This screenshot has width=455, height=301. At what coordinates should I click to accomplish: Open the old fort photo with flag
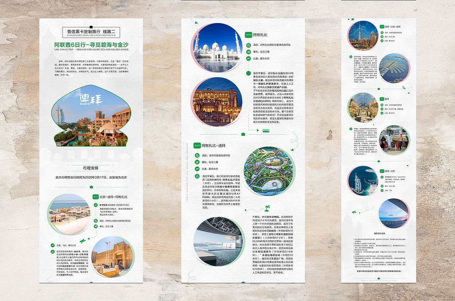(113, 257)
